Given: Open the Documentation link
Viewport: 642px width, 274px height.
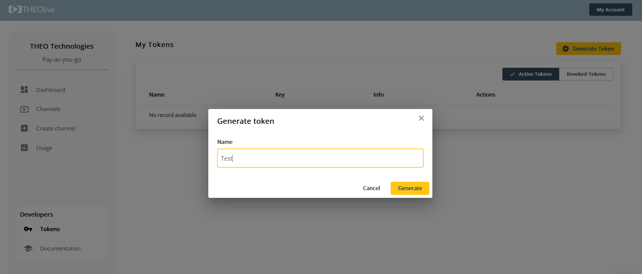Looking at the screenshot, I should [60, 249].
